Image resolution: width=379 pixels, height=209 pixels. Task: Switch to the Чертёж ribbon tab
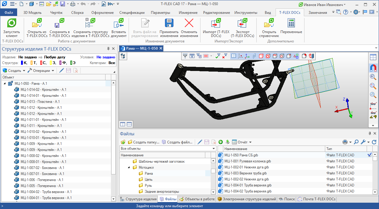(56, 12)
